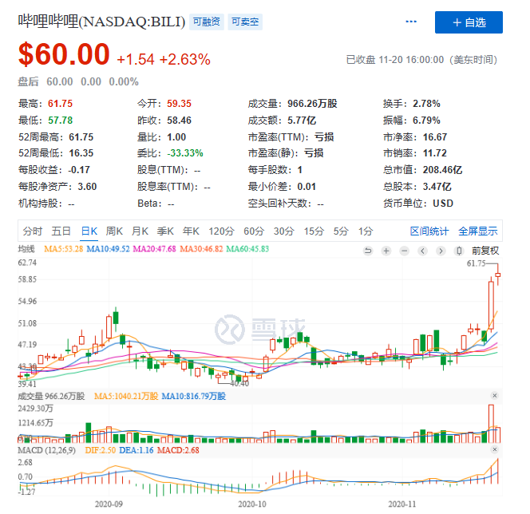
Task: Switch to the 120分 chart tab
Action: 221,231
